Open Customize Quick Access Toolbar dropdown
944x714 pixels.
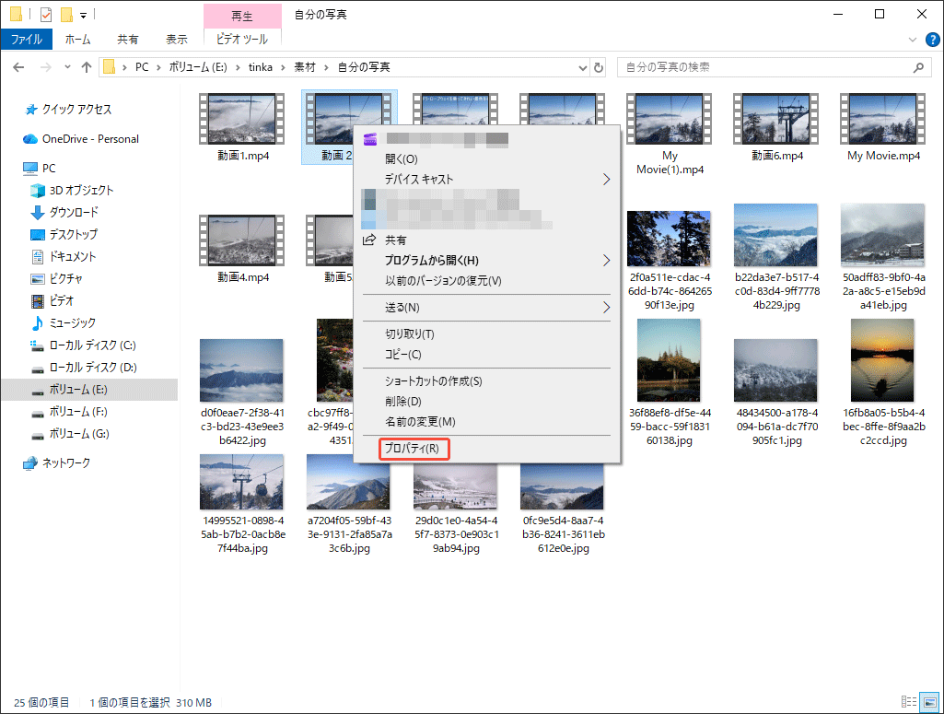(x=83, y=15)
